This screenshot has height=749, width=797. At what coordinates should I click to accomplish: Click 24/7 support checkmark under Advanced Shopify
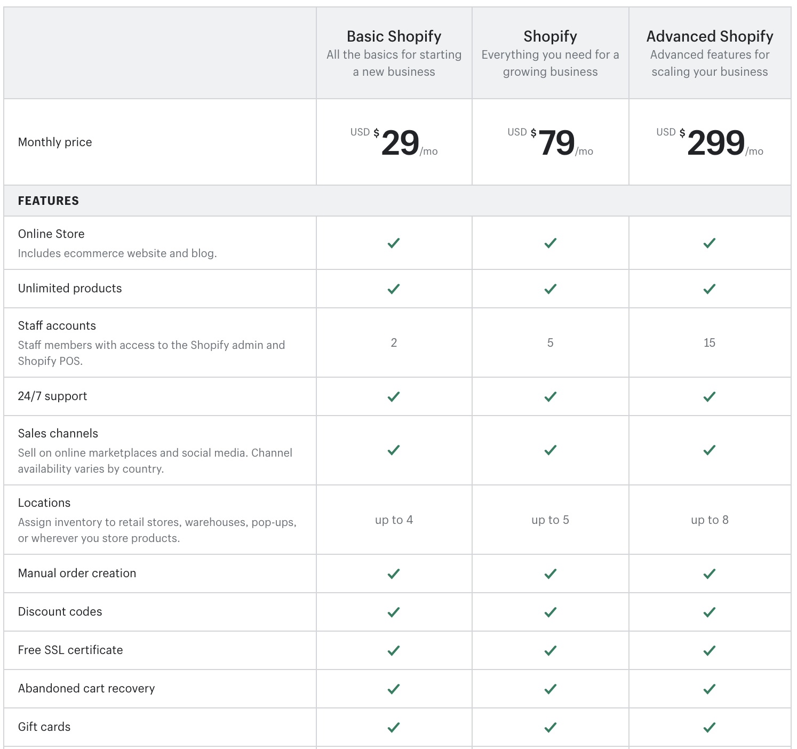coord(709,397)
